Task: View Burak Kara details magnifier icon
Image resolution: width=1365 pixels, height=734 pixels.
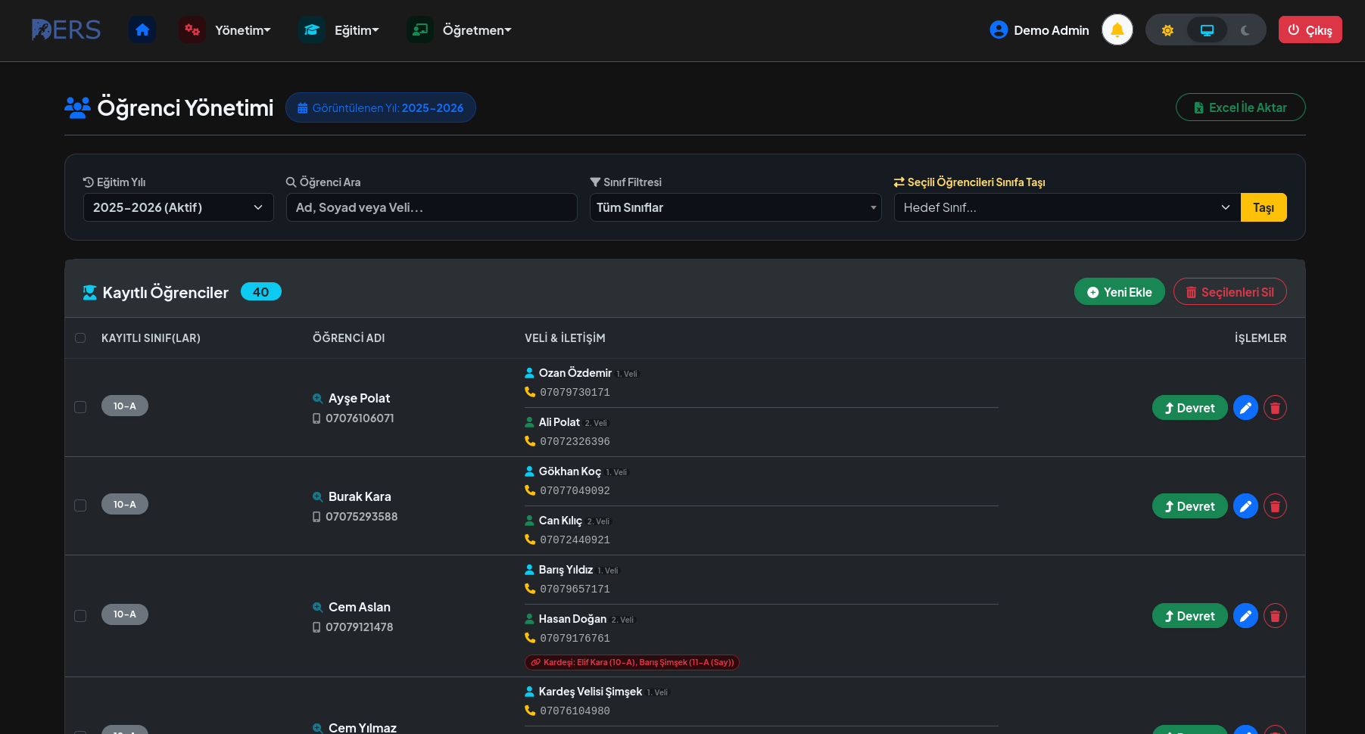Action: (x=318, y=497)
